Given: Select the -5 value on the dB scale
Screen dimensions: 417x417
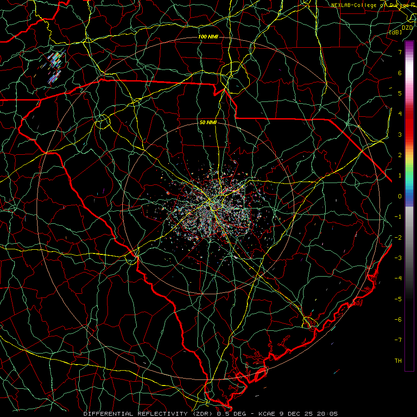Looking at the screenshot, I should 398,299.
